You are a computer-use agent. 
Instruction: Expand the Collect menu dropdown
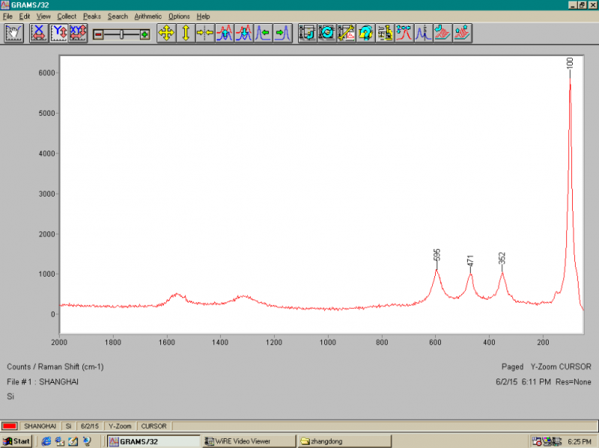coord(67,16)
